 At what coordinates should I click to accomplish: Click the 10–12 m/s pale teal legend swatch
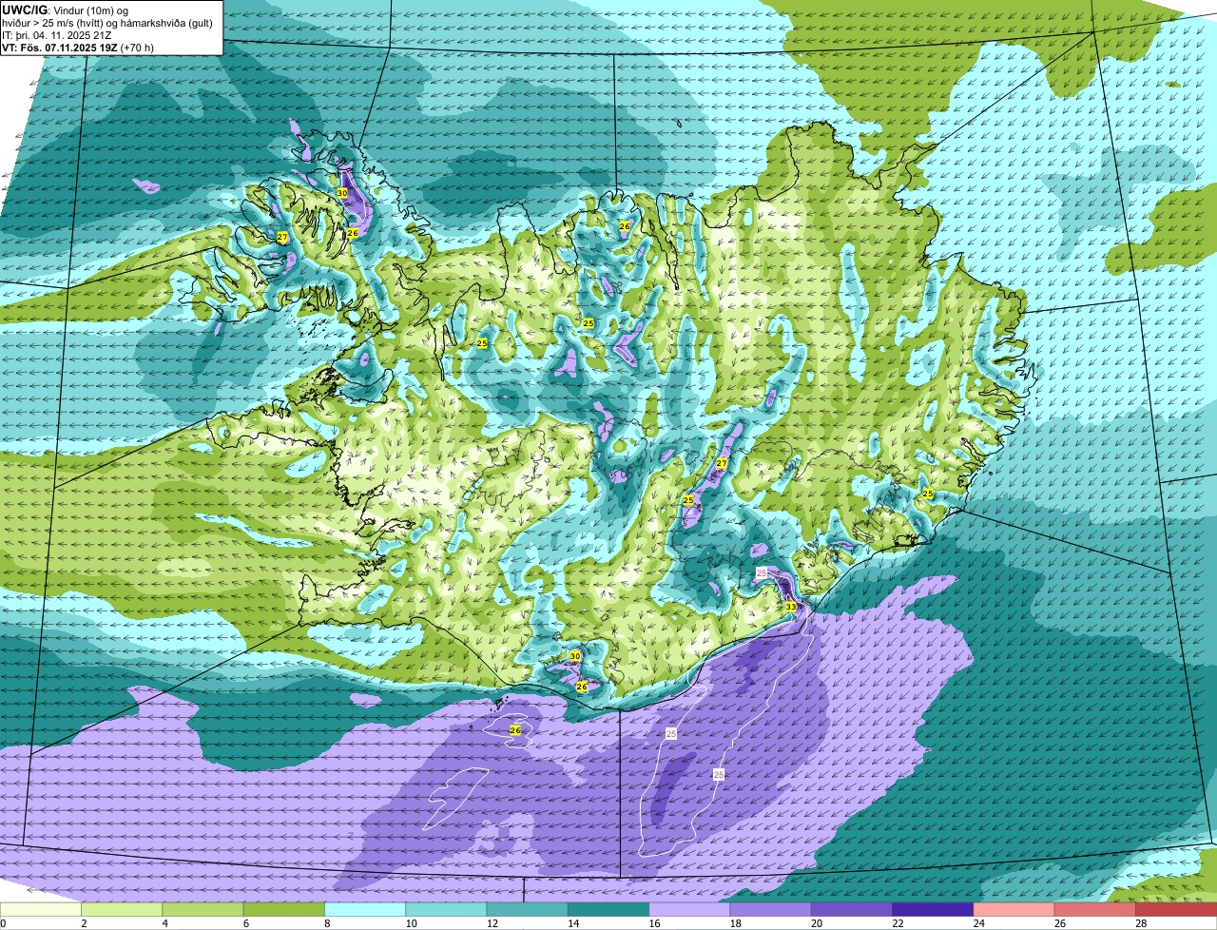click(446, 909)
